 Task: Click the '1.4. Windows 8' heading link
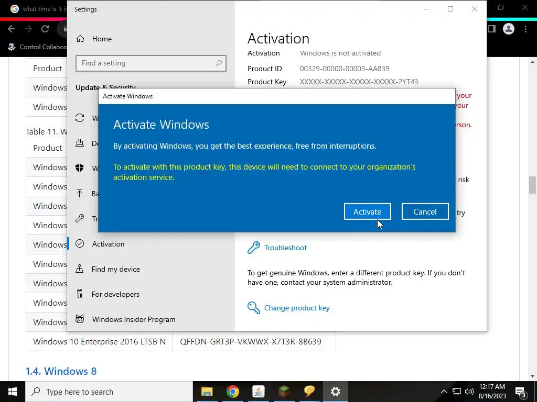coord(61,371)
